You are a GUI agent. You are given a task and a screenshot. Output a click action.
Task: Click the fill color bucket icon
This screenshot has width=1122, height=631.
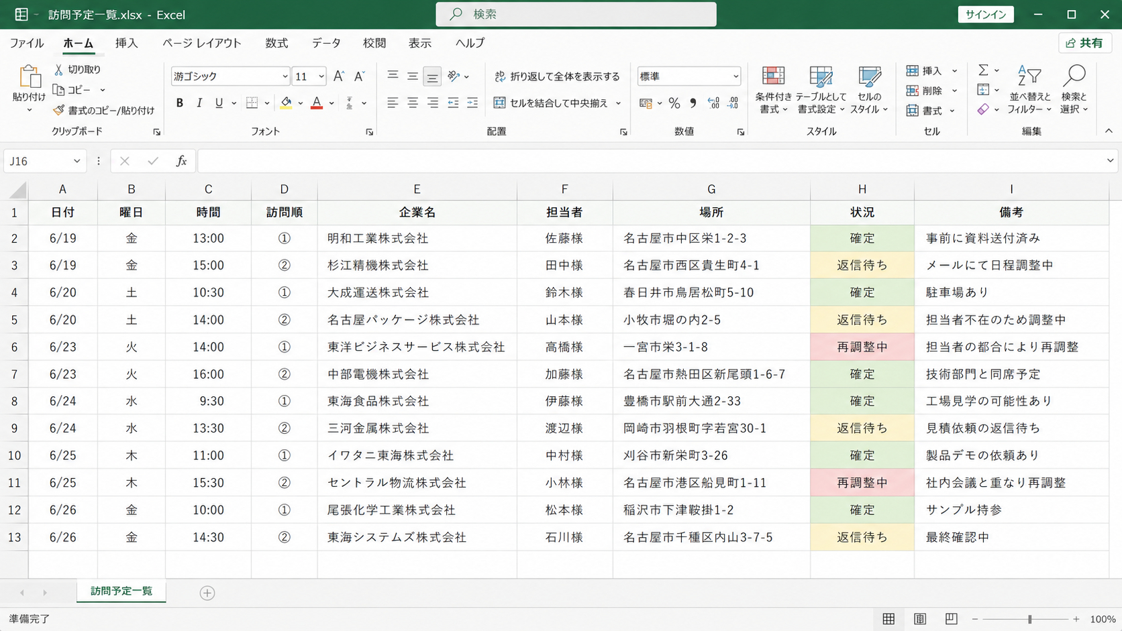(287, 103)
